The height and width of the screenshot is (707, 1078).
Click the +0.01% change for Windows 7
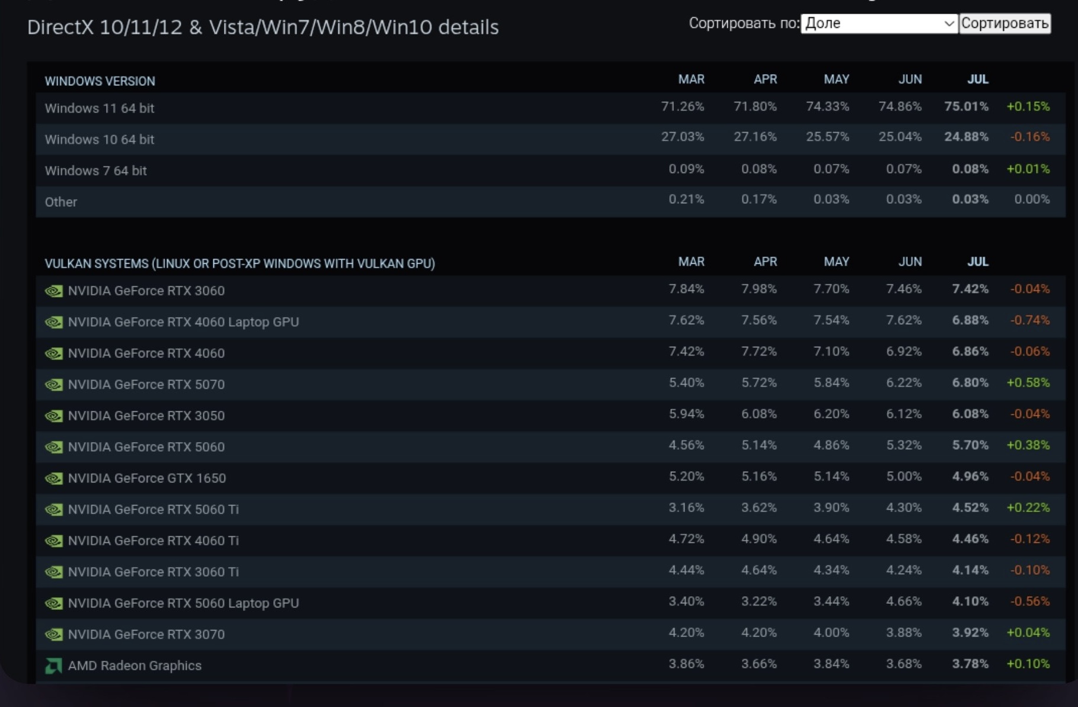1028,169
